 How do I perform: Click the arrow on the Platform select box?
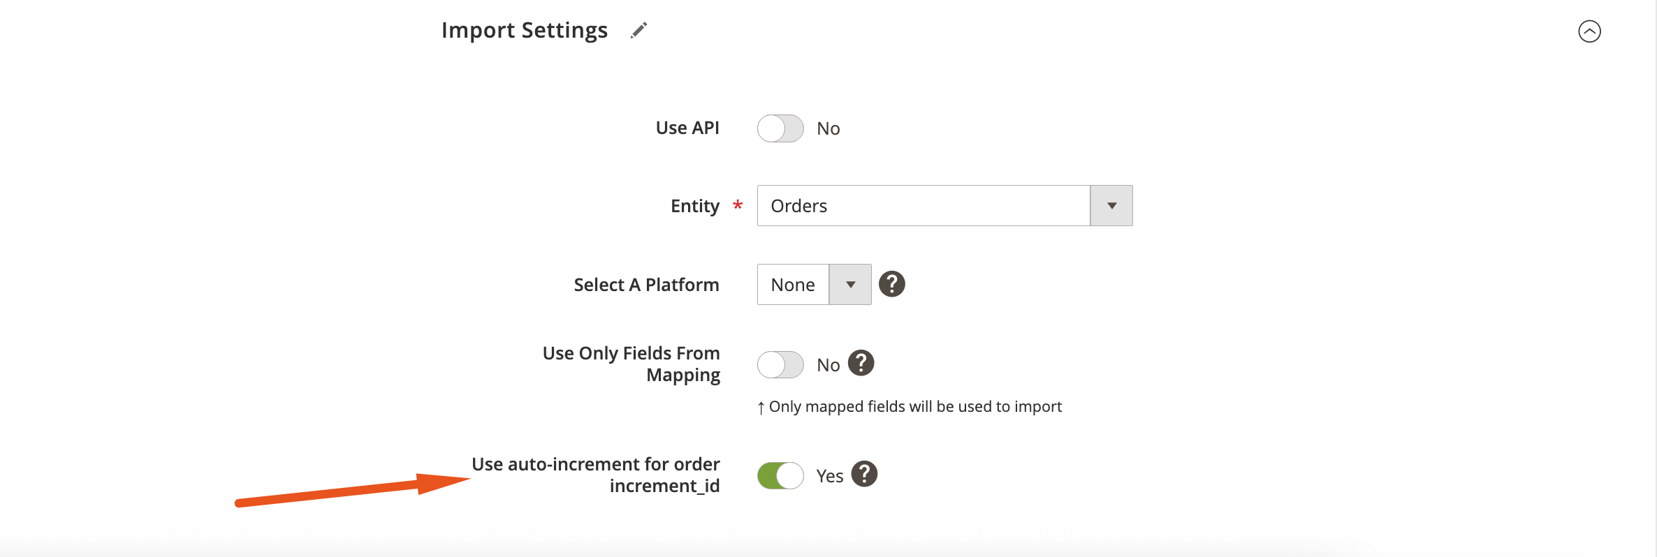point(850,285)
